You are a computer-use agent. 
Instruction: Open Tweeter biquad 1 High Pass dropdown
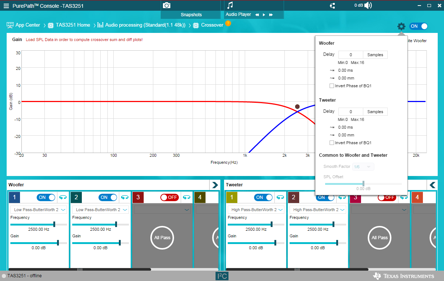256,210
